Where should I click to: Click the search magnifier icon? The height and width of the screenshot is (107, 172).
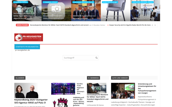pos(96,58)
